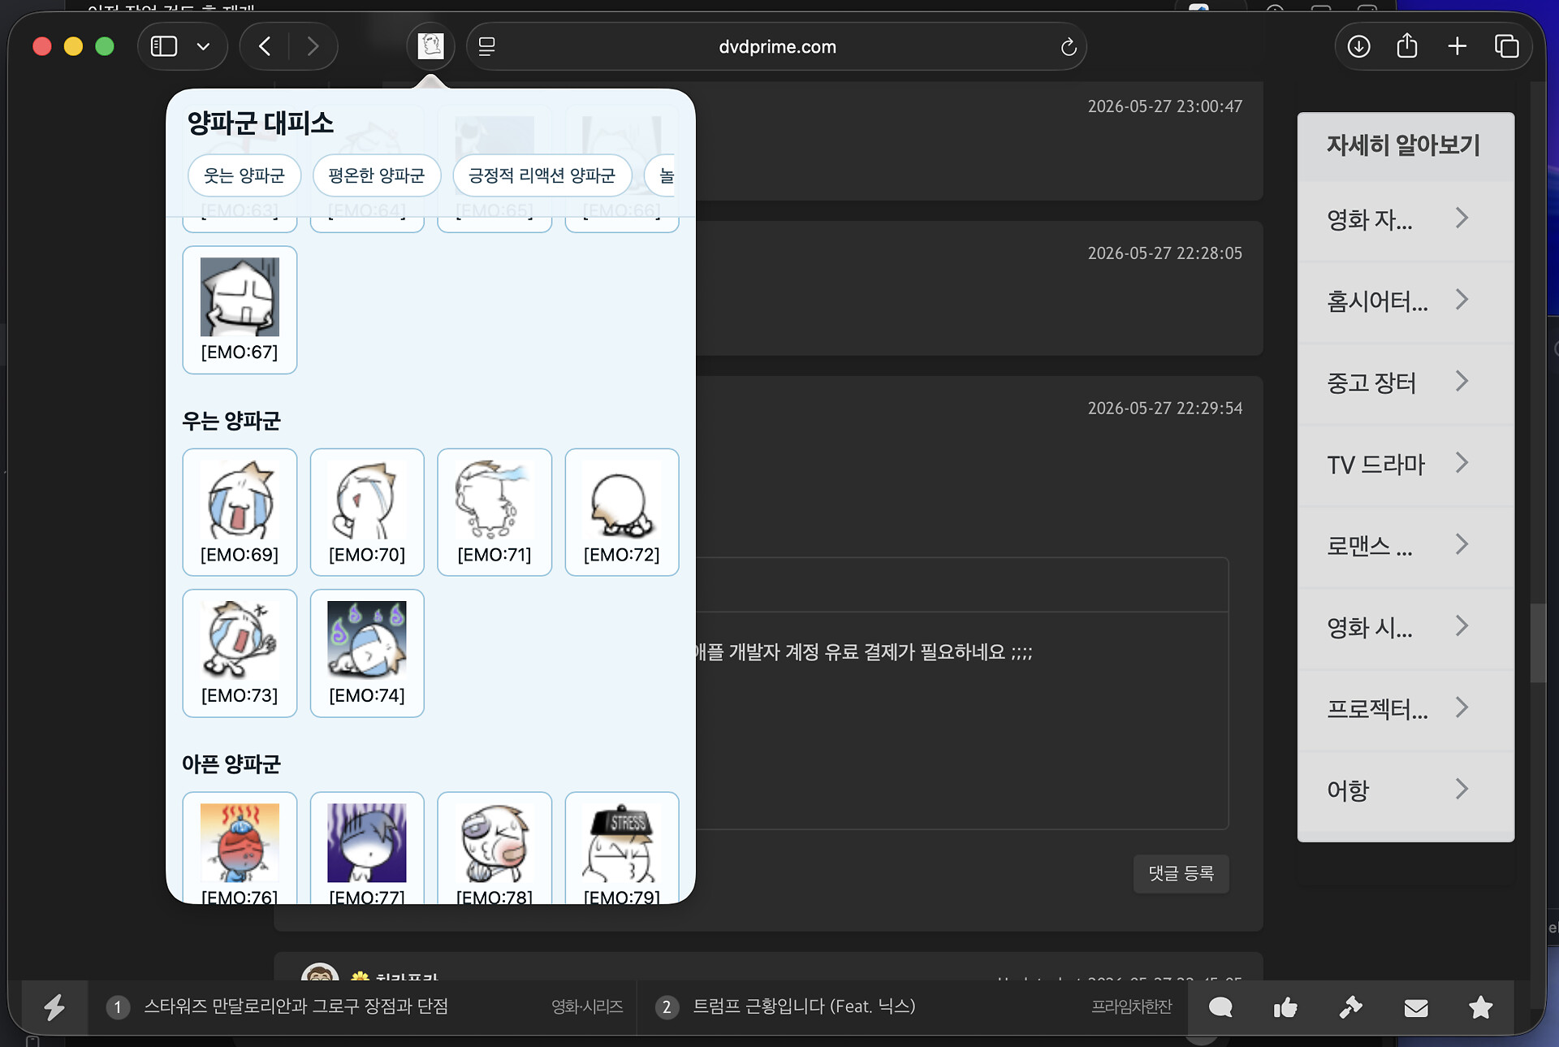Image resolution: width=1559 pixels, height=1047 pixels.
Task: Insert the EMO:67 emoticon
Action: (x=240, y=309)
